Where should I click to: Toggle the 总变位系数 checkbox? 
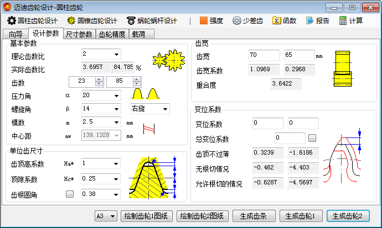[312, 138]
